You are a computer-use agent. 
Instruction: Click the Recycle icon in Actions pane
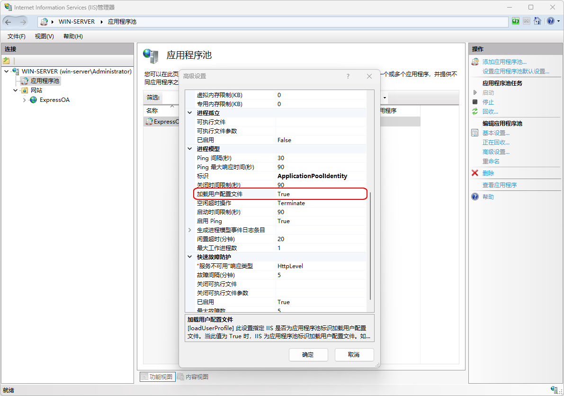click(475, 112)
